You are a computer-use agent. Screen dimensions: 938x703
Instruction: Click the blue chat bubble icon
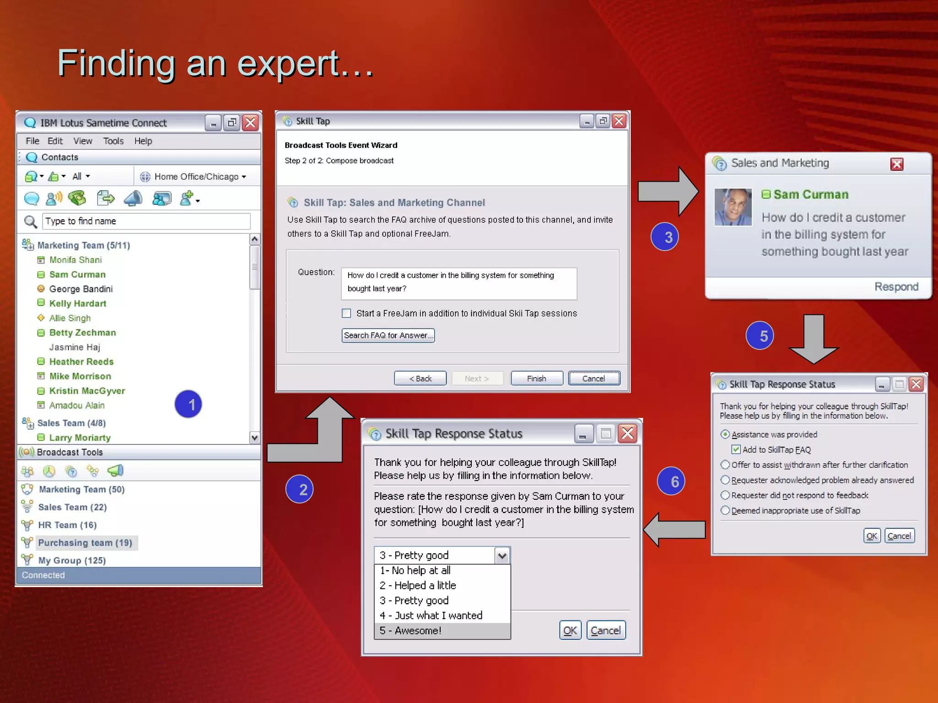(x=31, y=199)
